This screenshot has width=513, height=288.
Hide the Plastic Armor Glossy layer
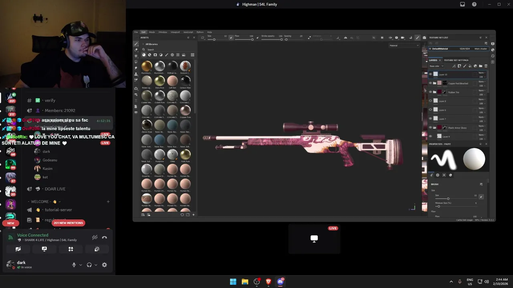(430, 127)
